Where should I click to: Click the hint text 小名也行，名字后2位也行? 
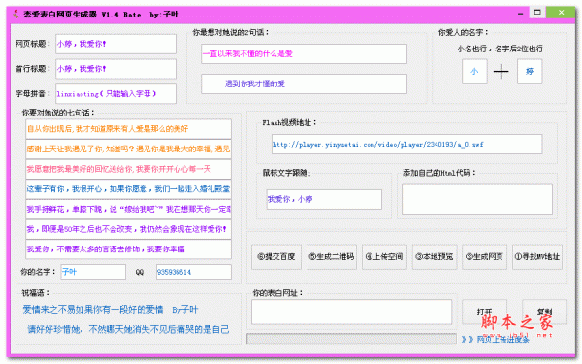[x=500, y=49]
